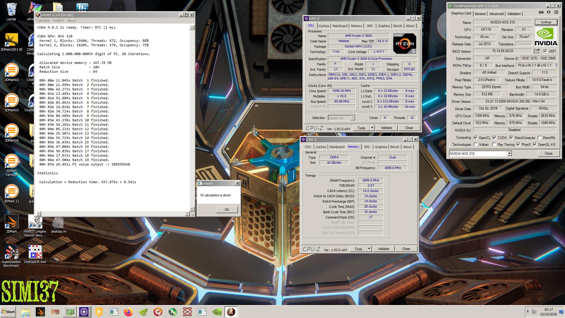Open the Recycle Bin (Lomtár) desktop icon
The height and width of the screenshot is (318, 565).
coord(11,12)
